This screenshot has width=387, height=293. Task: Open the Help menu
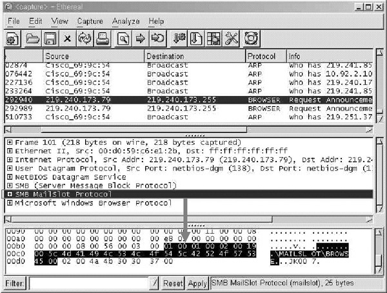156,21
